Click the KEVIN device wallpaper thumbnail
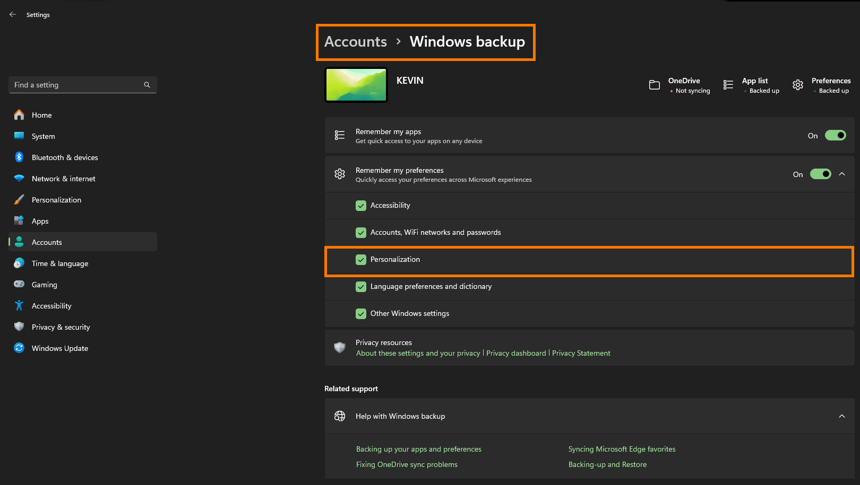The height and width of the screenshot is (485, 860). tap(356, 85)
